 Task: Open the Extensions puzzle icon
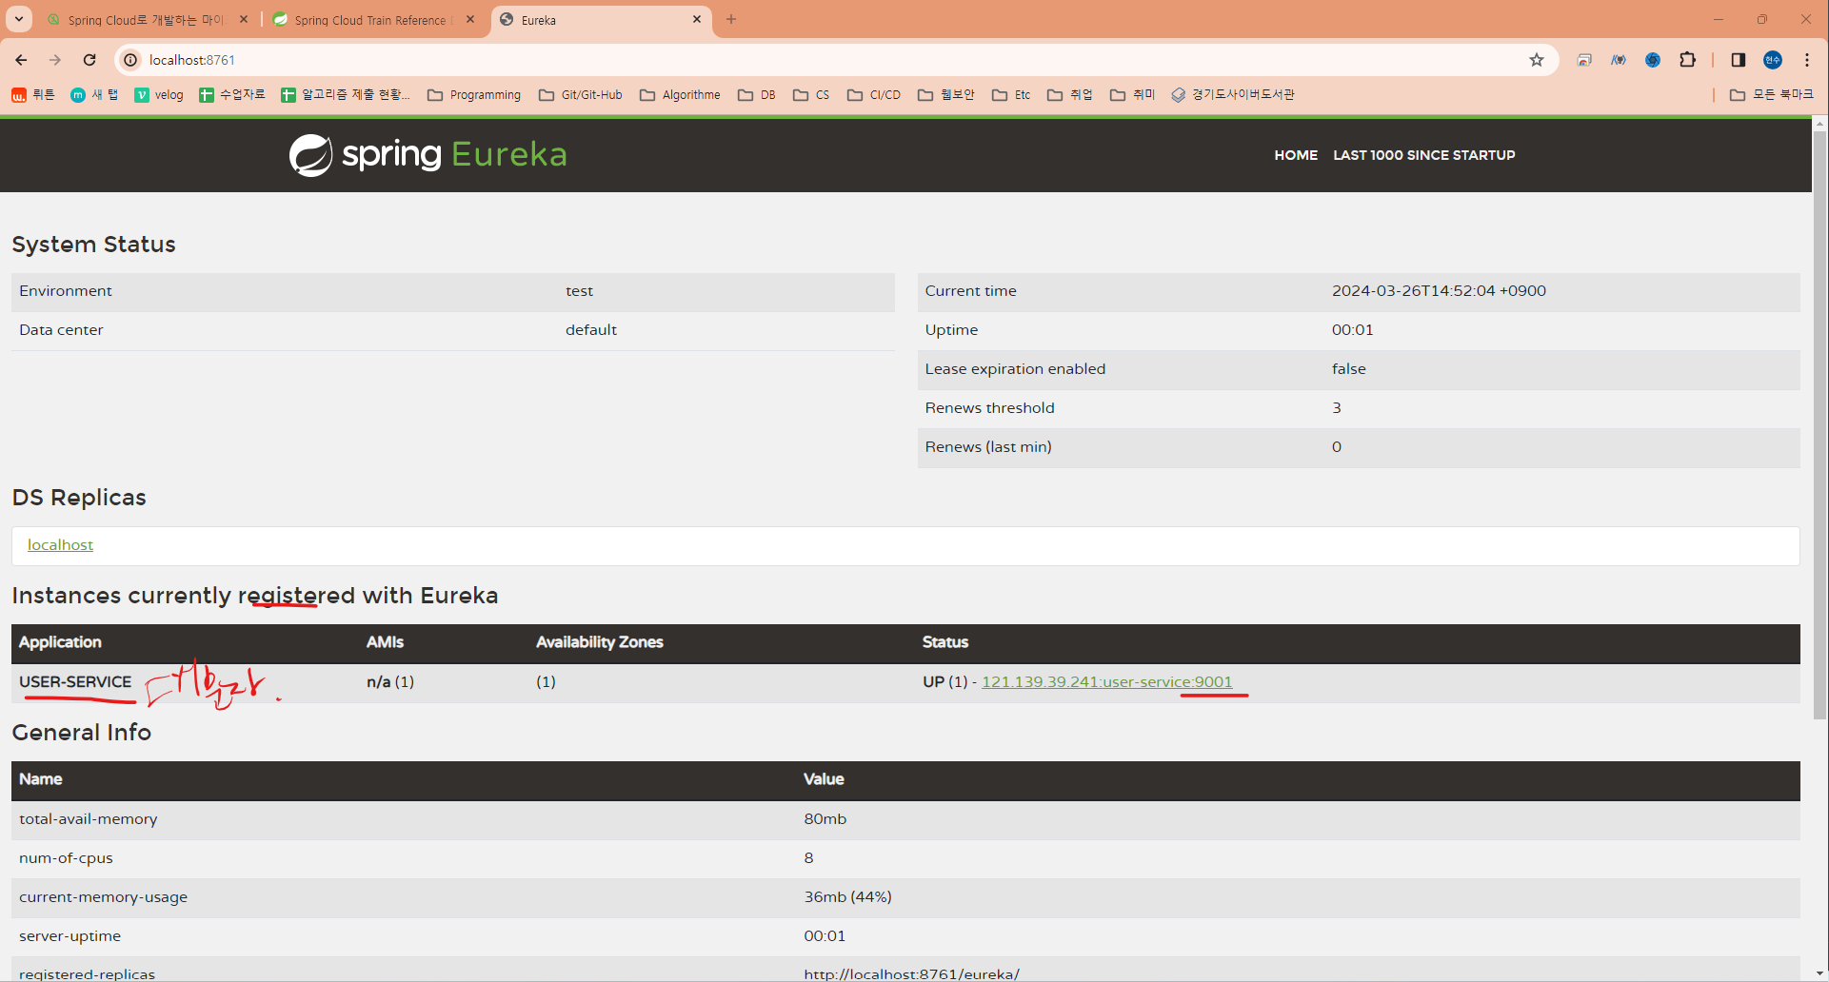tap(1687, 60)
